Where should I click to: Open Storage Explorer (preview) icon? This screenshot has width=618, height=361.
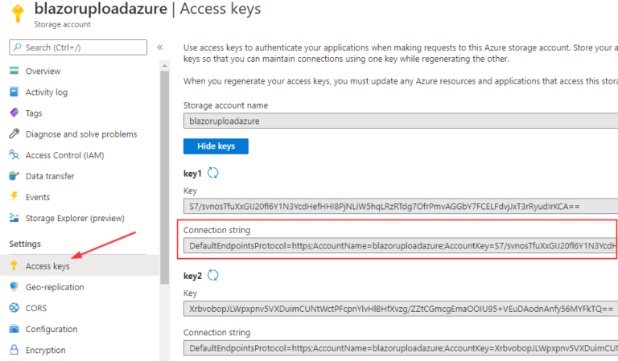coord(14,218)
